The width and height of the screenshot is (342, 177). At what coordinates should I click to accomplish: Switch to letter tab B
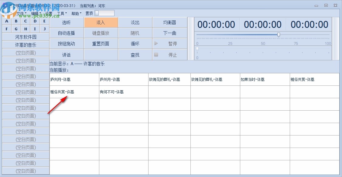coord(16,21)
